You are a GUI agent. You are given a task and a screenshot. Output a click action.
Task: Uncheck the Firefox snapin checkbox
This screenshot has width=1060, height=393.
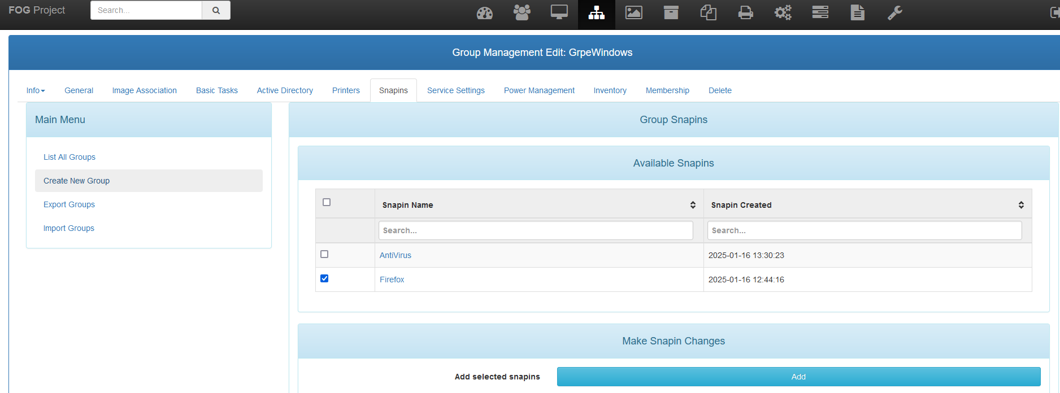(324, 278)
